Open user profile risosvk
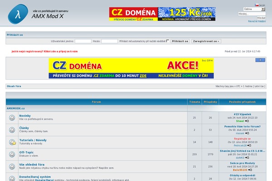The height and width of the screenshot is (181, 272). pos(240,133)
